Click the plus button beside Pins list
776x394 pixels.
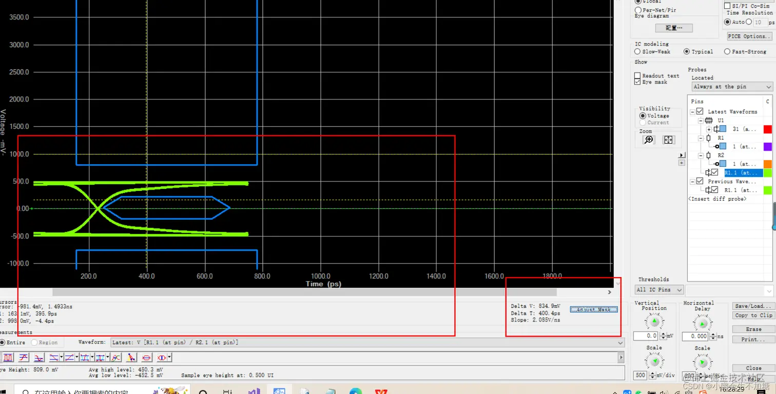coord(682,163)
